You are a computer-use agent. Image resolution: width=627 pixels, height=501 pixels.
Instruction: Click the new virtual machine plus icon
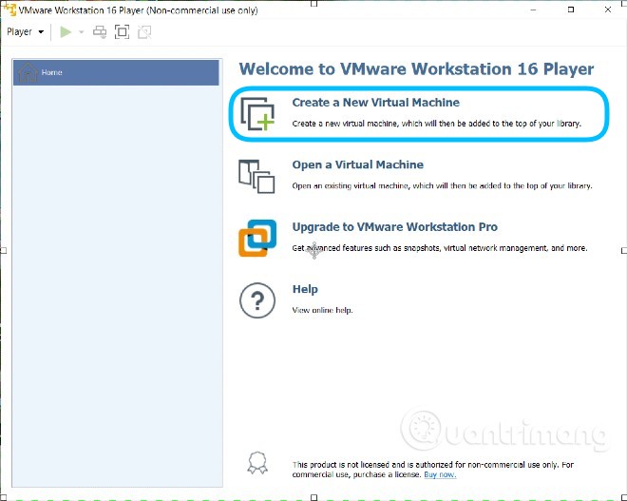pos(257,114)
